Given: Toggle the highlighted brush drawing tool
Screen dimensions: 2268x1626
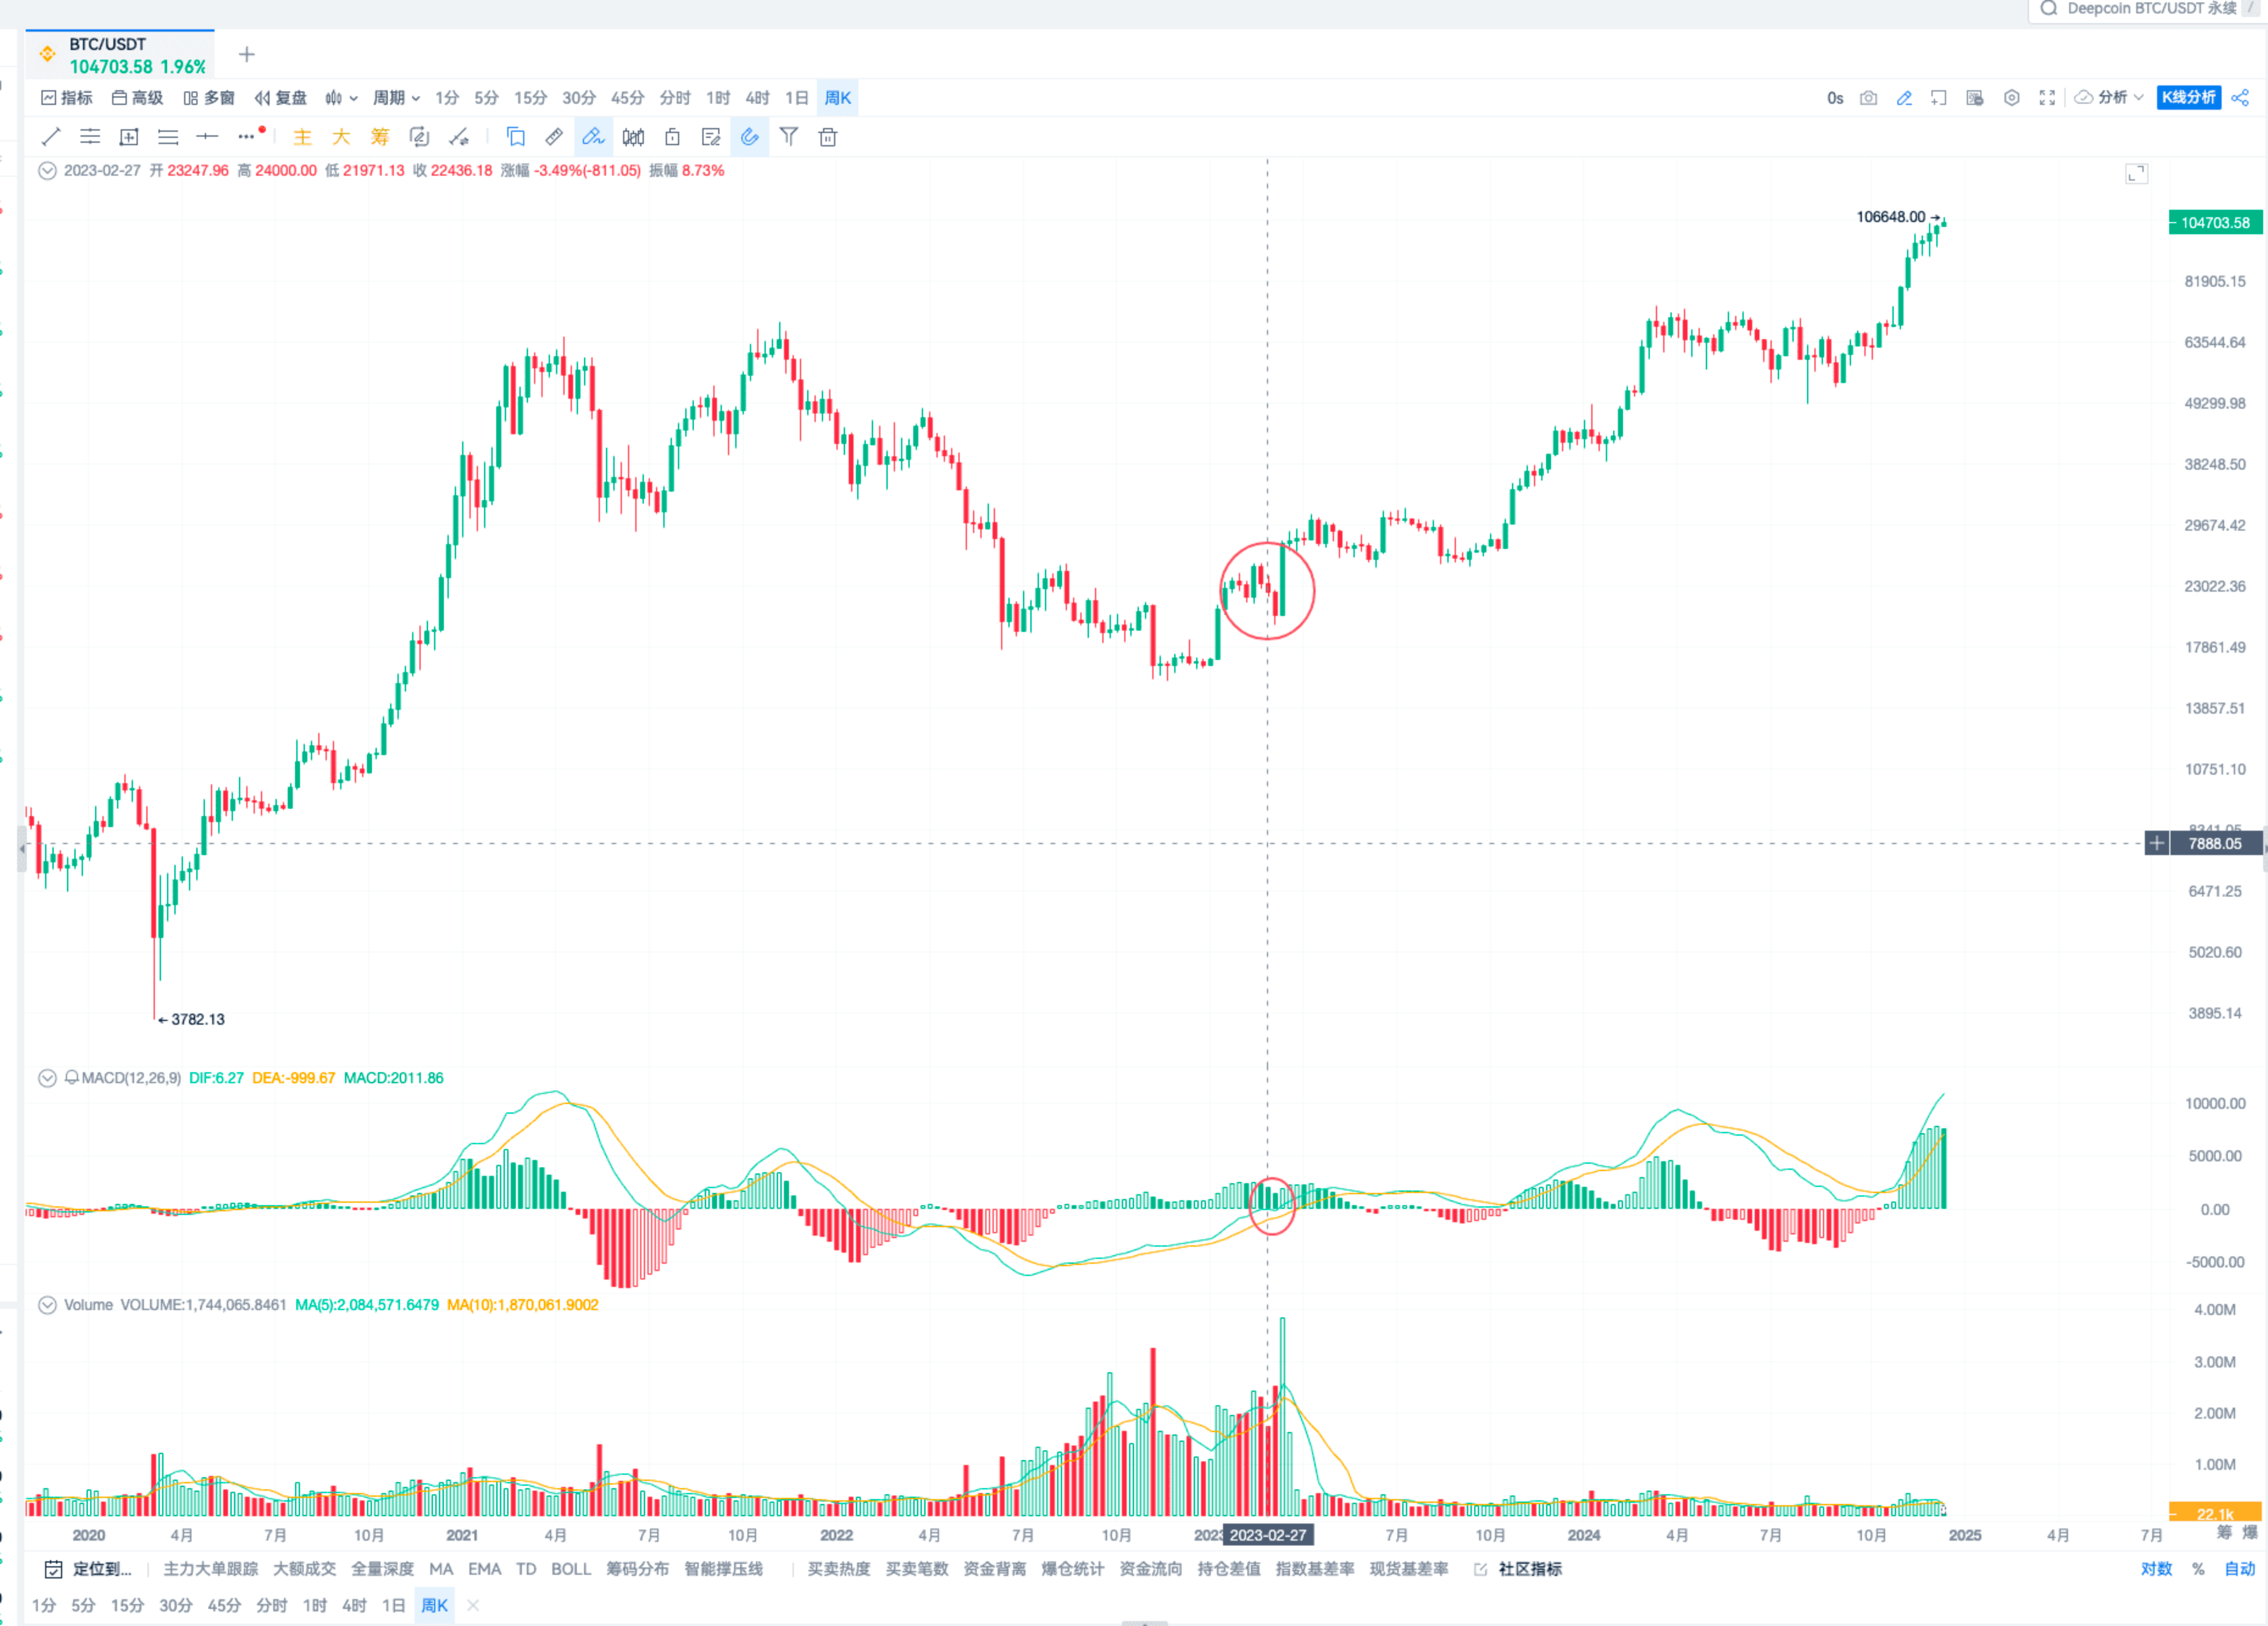Looking at the screenshot, I should coord(593,137).
